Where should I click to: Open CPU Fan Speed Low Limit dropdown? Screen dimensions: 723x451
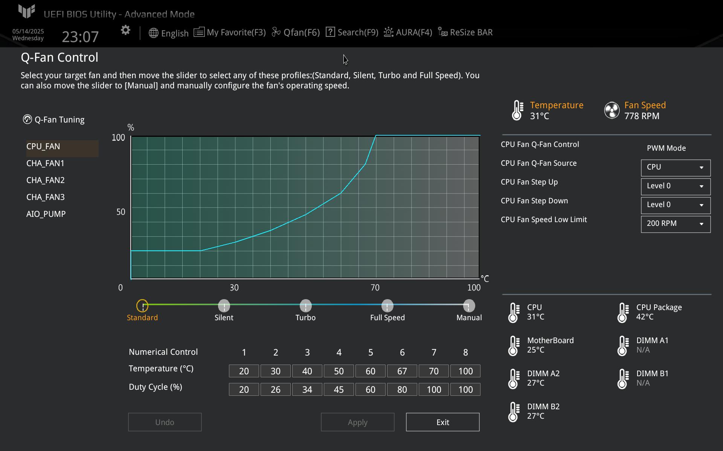(676, 224)
